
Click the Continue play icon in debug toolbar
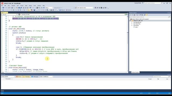(14, 10)
